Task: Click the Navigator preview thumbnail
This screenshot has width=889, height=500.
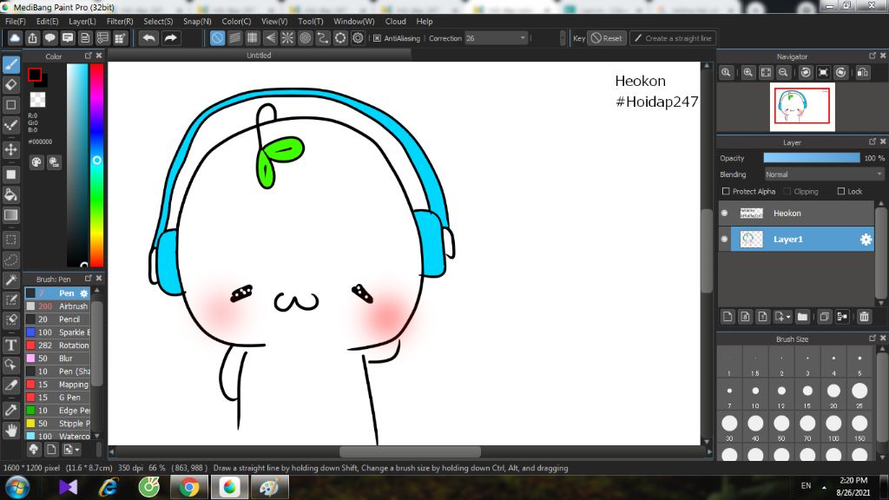Action: [x=802, y=107]
